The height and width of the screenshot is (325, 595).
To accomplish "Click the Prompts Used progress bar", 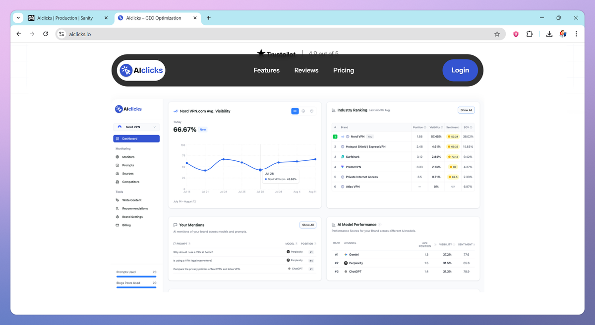I will (x=136, y=277).
